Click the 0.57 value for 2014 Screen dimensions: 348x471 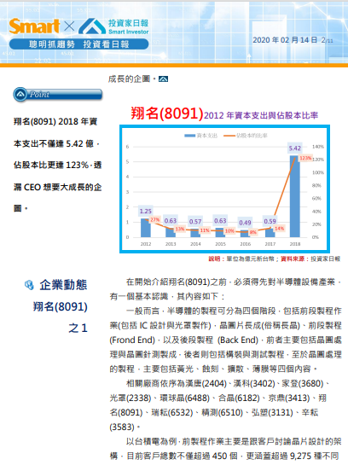(x=195, y=221)
